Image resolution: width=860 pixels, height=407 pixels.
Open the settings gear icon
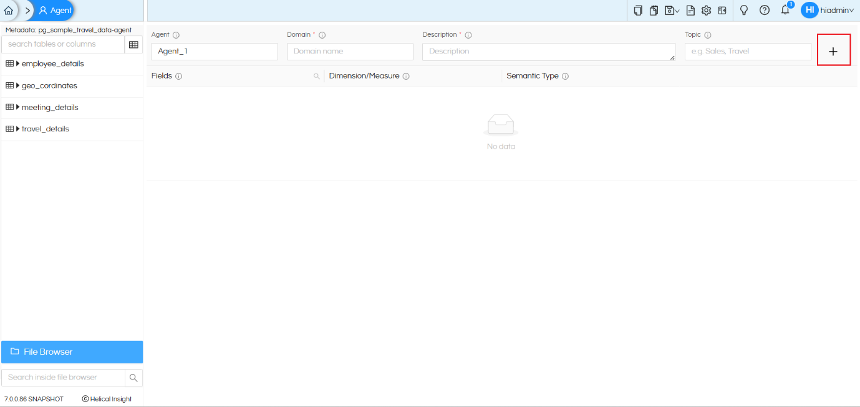[x=706, y=11]
